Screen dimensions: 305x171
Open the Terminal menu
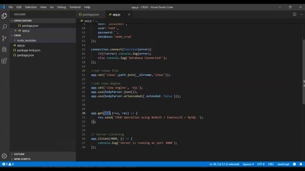tap(75, 7)
